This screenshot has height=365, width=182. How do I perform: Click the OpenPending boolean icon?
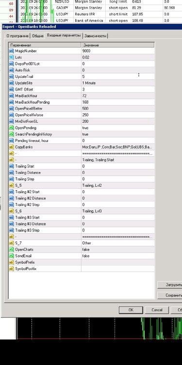tap(11, 128)
